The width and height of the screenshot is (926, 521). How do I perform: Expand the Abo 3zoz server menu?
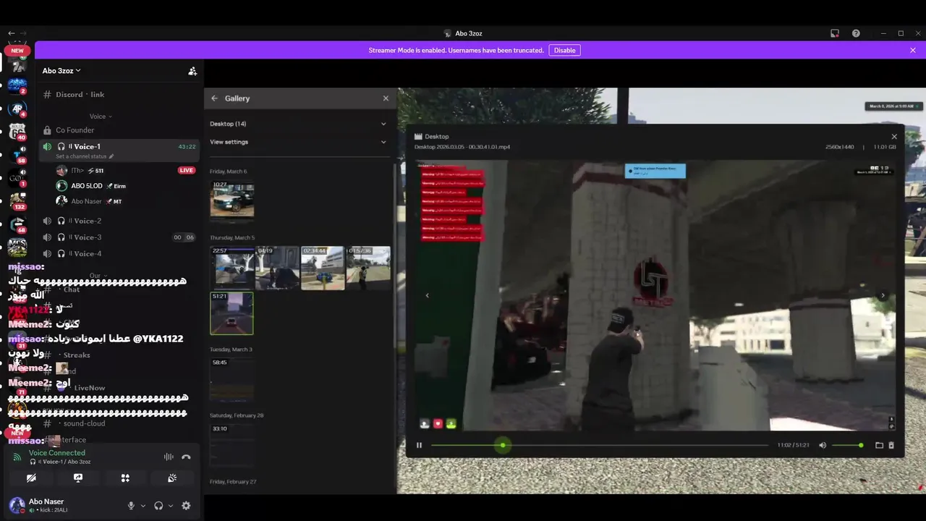click(x=61, y=71)
